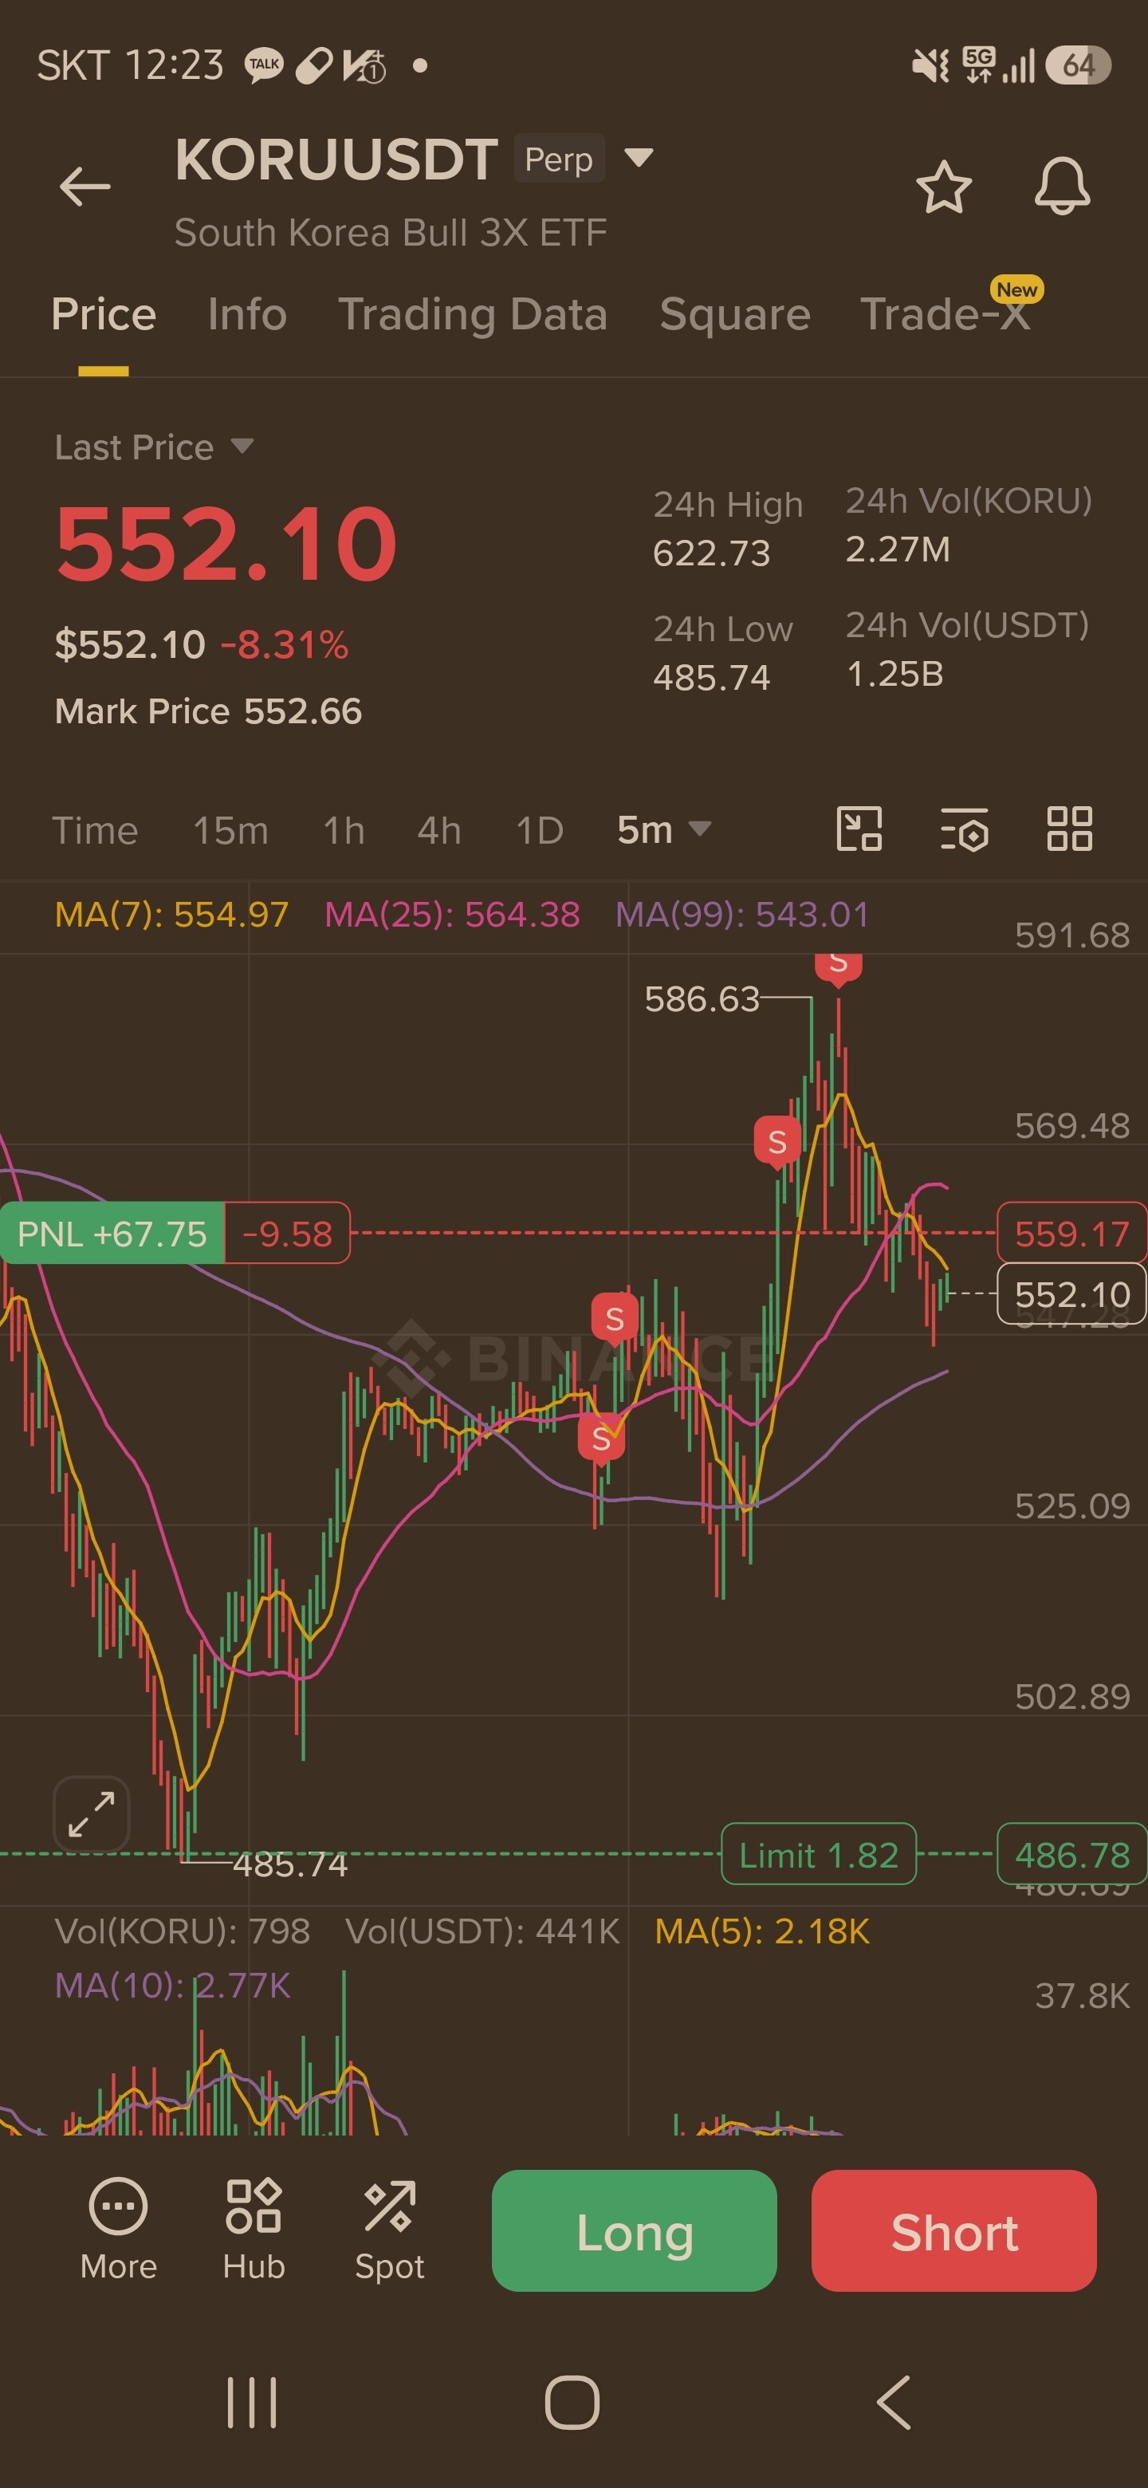Tap Android home button
The height and width of the screenshot is (2488, 1148).
572,2402
